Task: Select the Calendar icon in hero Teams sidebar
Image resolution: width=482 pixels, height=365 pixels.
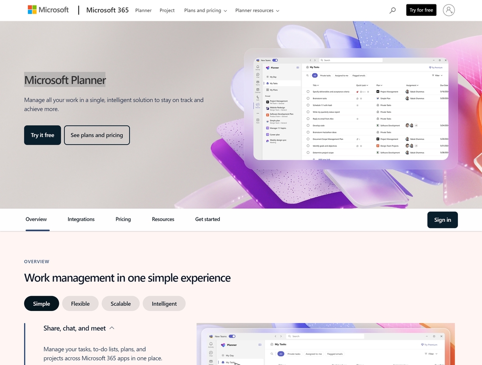Action: 258,90
